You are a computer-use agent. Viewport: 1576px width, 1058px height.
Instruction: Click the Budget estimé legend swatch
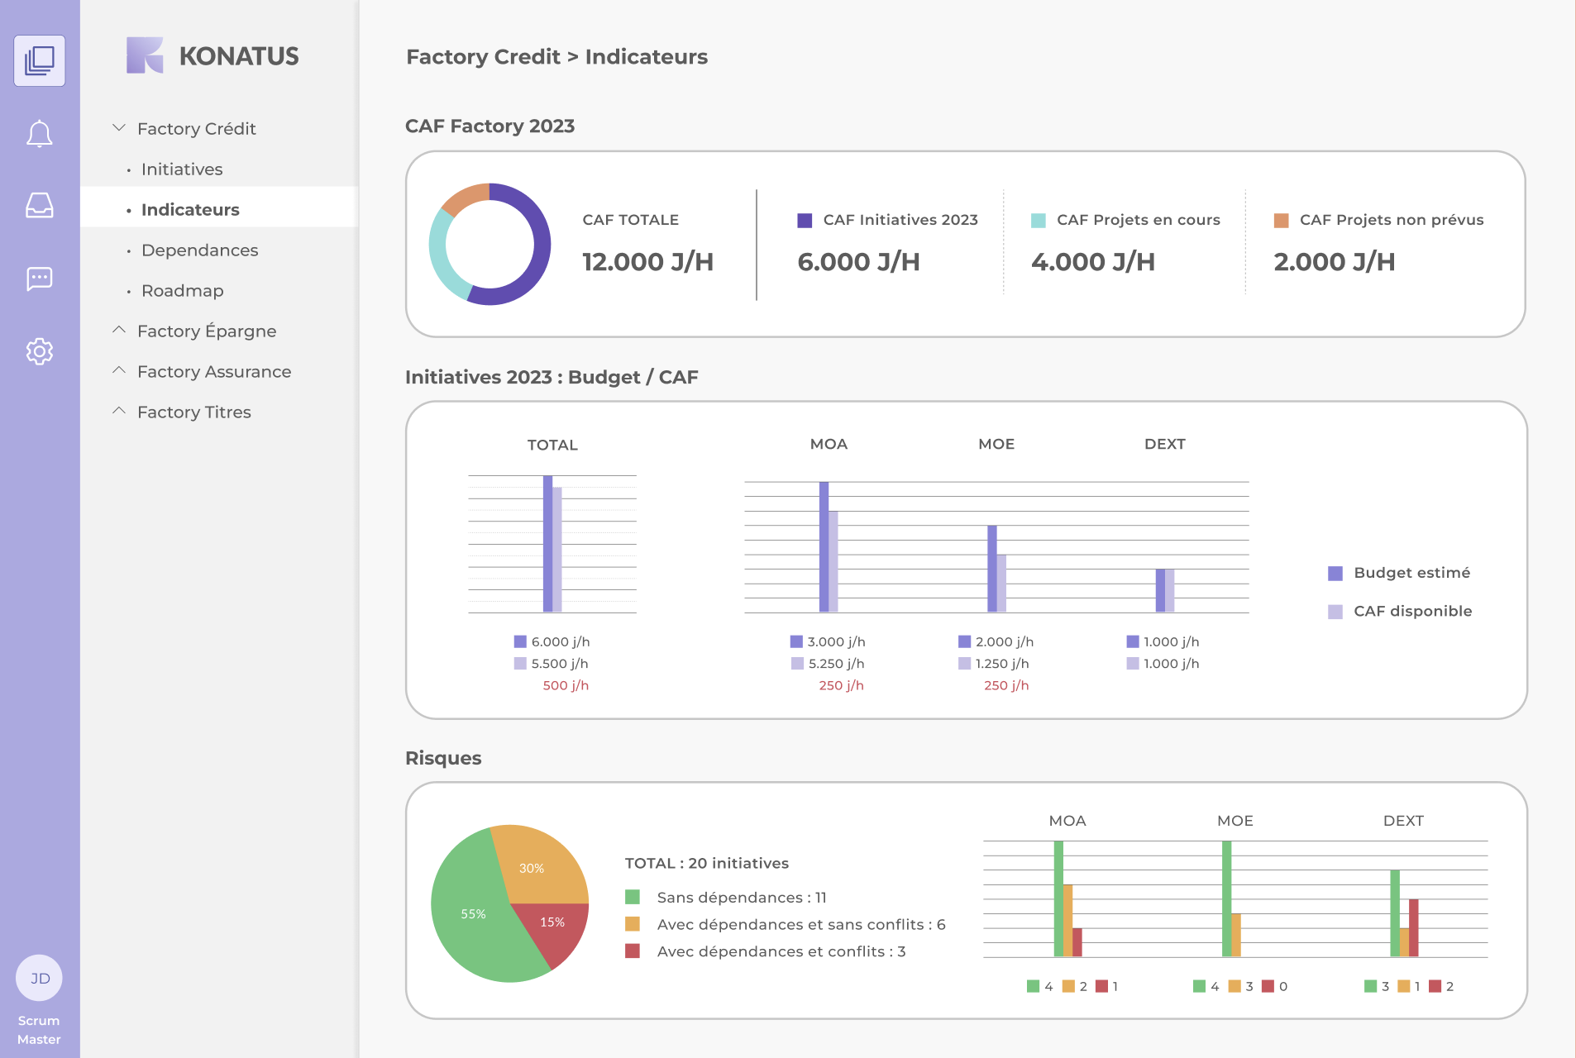(1335, 574)
